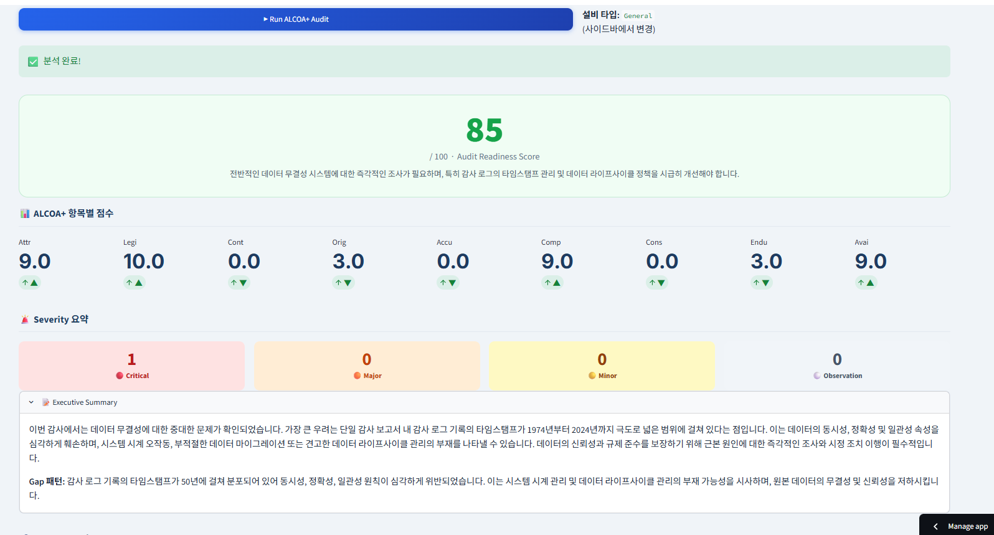Image resolution: width=994 pixels, height=535 pixels.
Task: Click the Cons score down-arrow badge
Action: [x=658, y=283]
